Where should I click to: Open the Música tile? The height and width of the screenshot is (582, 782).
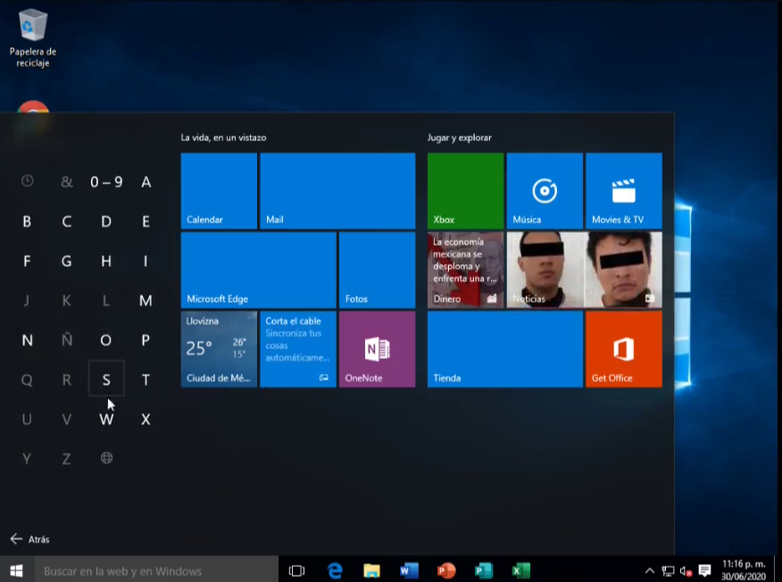544,190
